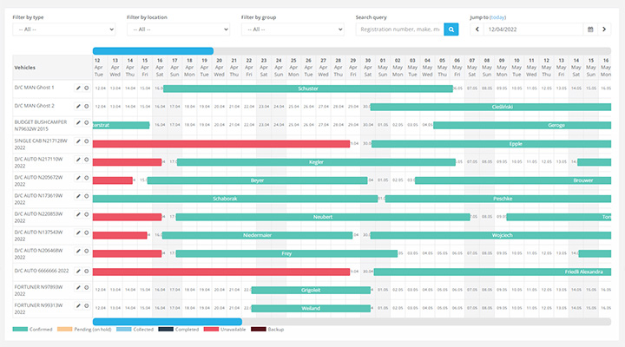Open the Cieśliński booking bar
This screenshot has height=347, width=625.
(490, 107)
